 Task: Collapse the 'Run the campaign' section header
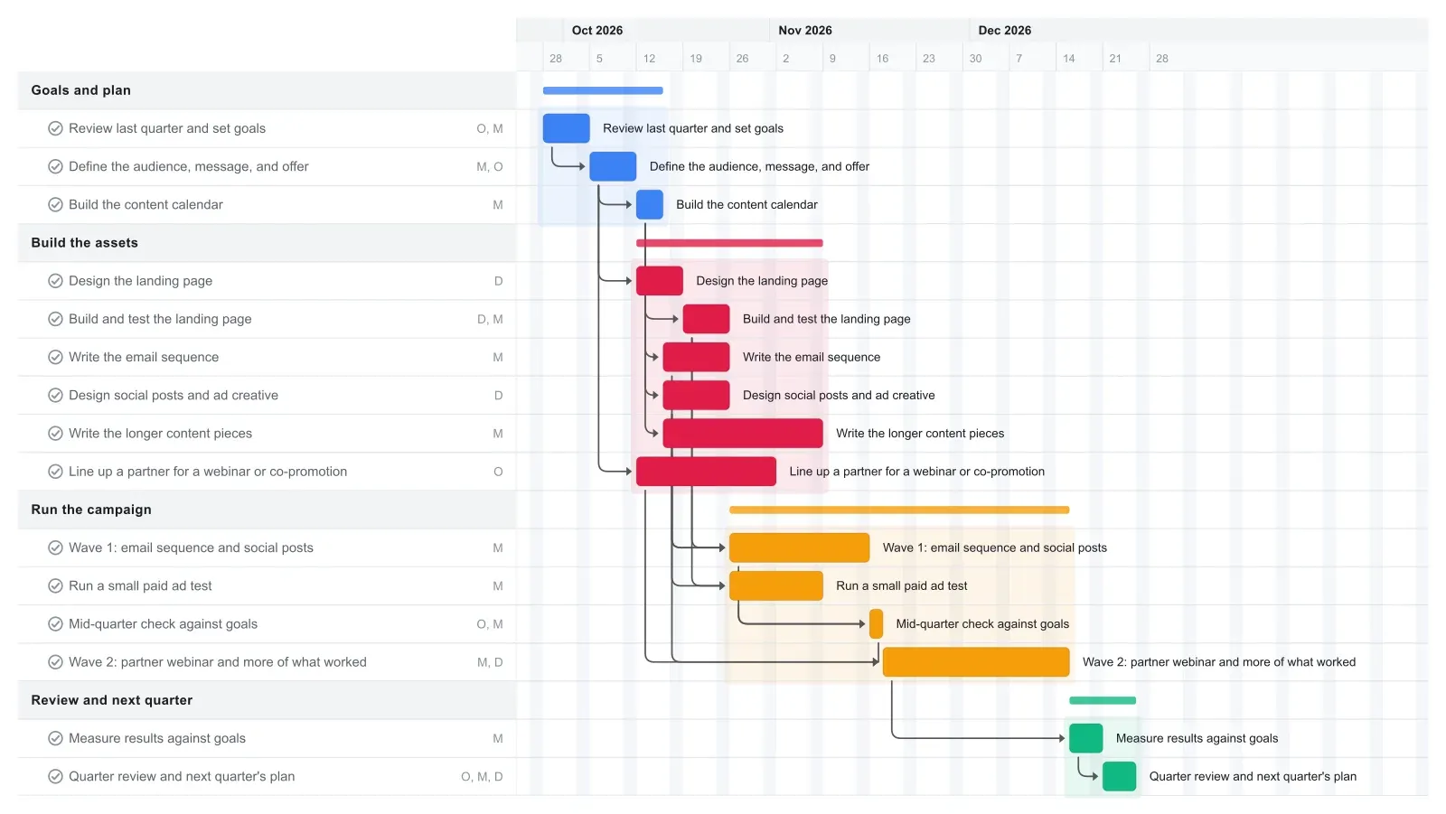[x=267, y=510]
